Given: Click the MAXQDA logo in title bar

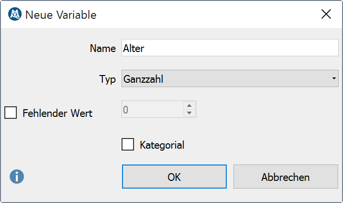Looking at the screenshot, I should click(15, 14).
